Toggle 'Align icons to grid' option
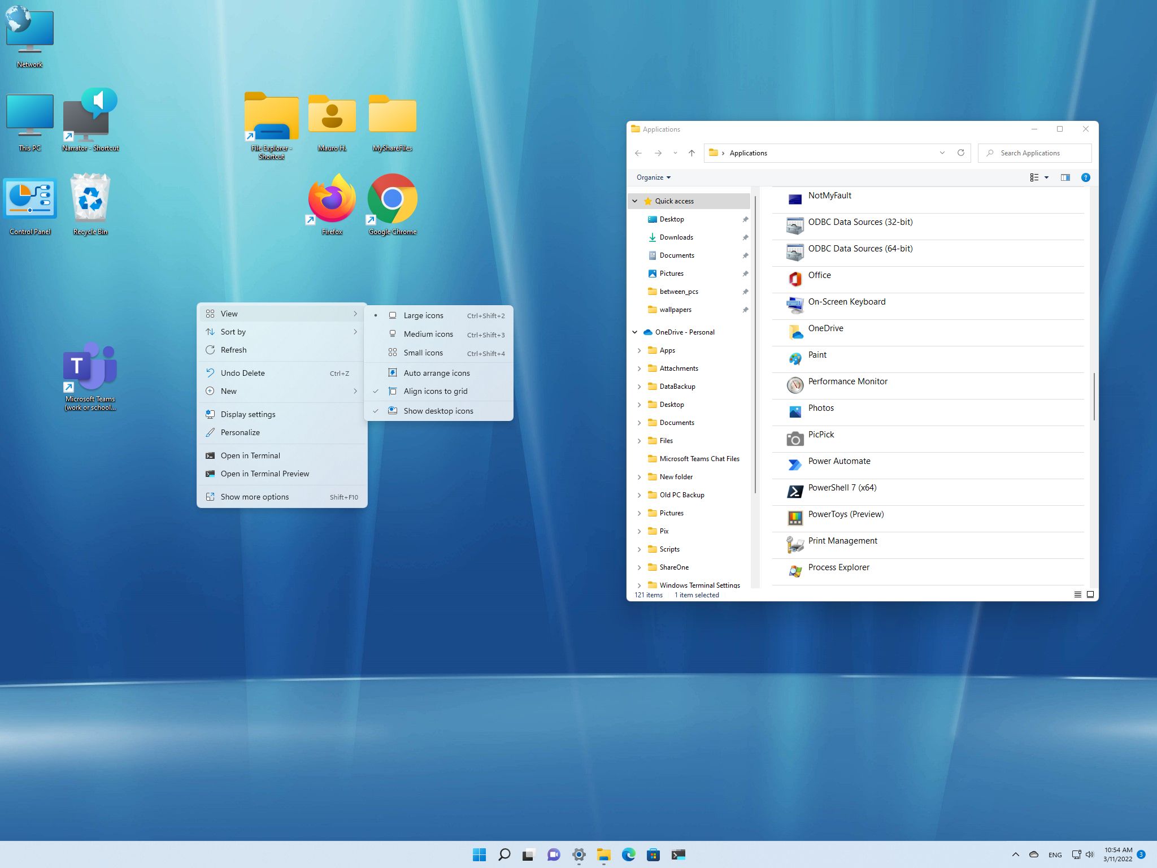 point(436,391)
